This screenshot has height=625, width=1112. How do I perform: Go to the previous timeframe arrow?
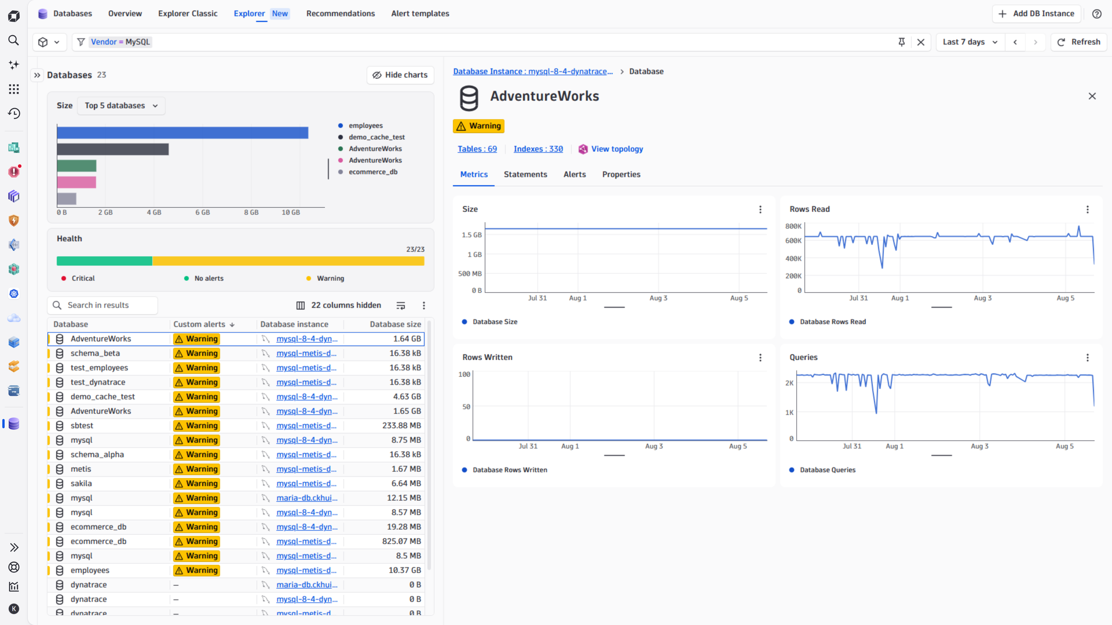coord(1015,42)
